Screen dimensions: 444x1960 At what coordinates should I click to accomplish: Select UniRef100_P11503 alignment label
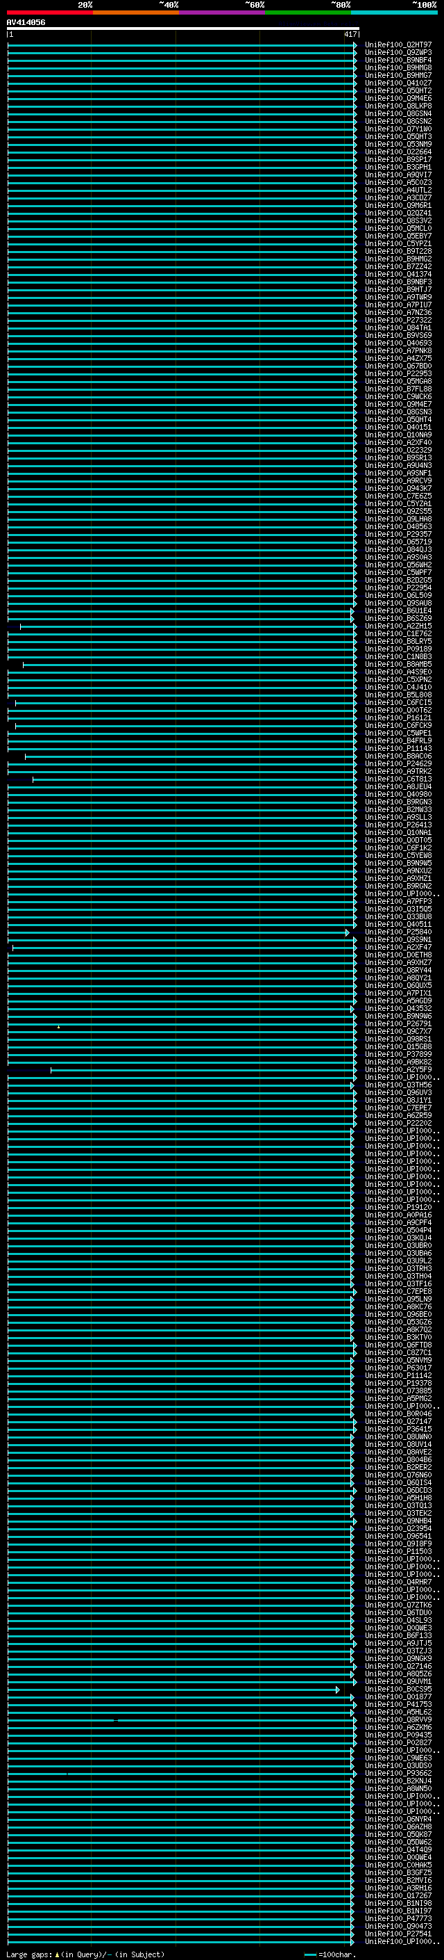(x=398, y=1550)
